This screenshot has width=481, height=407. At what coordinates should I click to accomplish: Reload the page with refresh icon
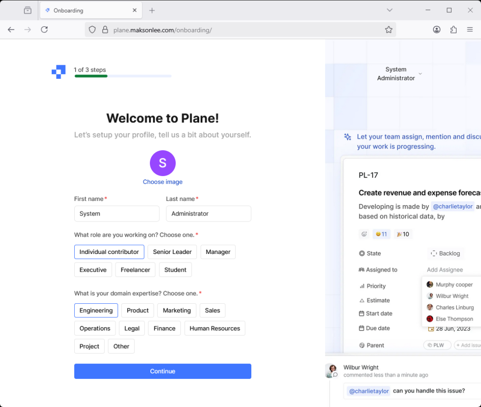[x=45, y=30]
